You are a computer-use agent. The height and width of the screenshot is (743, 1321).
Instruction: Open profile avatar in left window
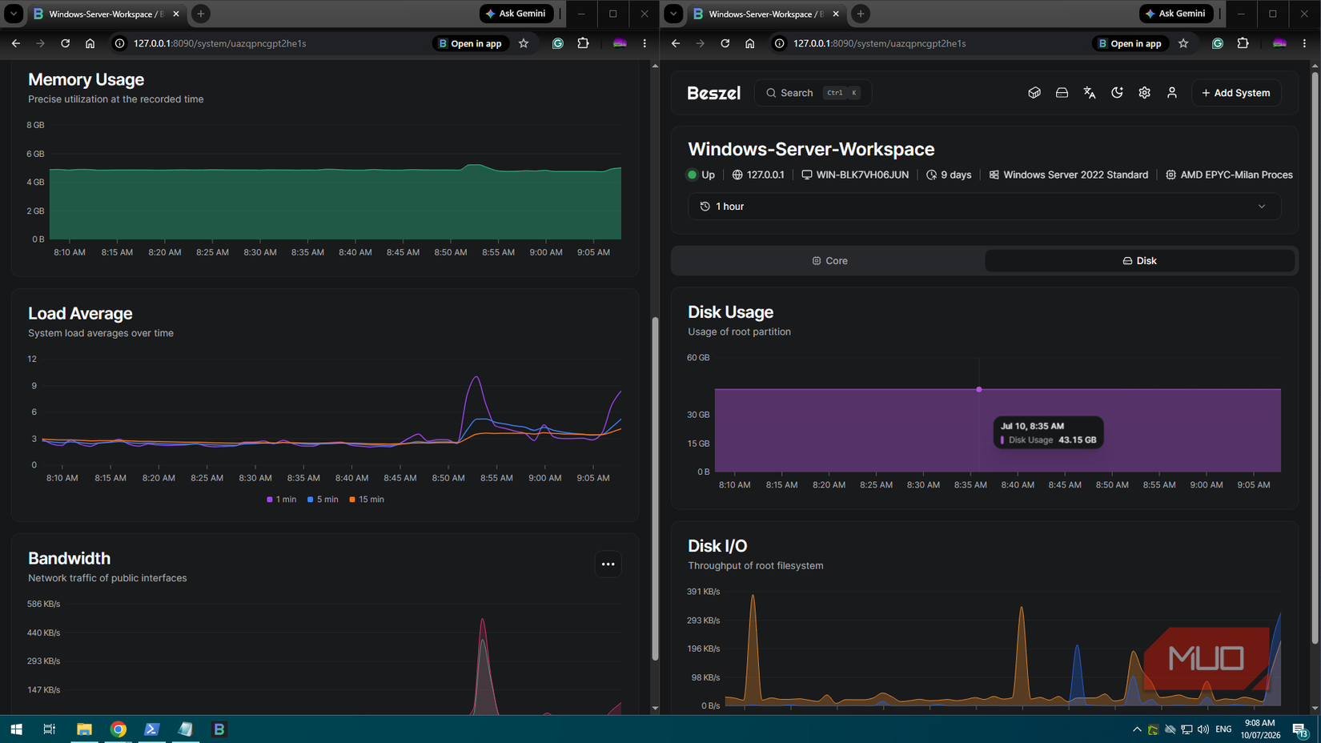click(x=620, y=43)
